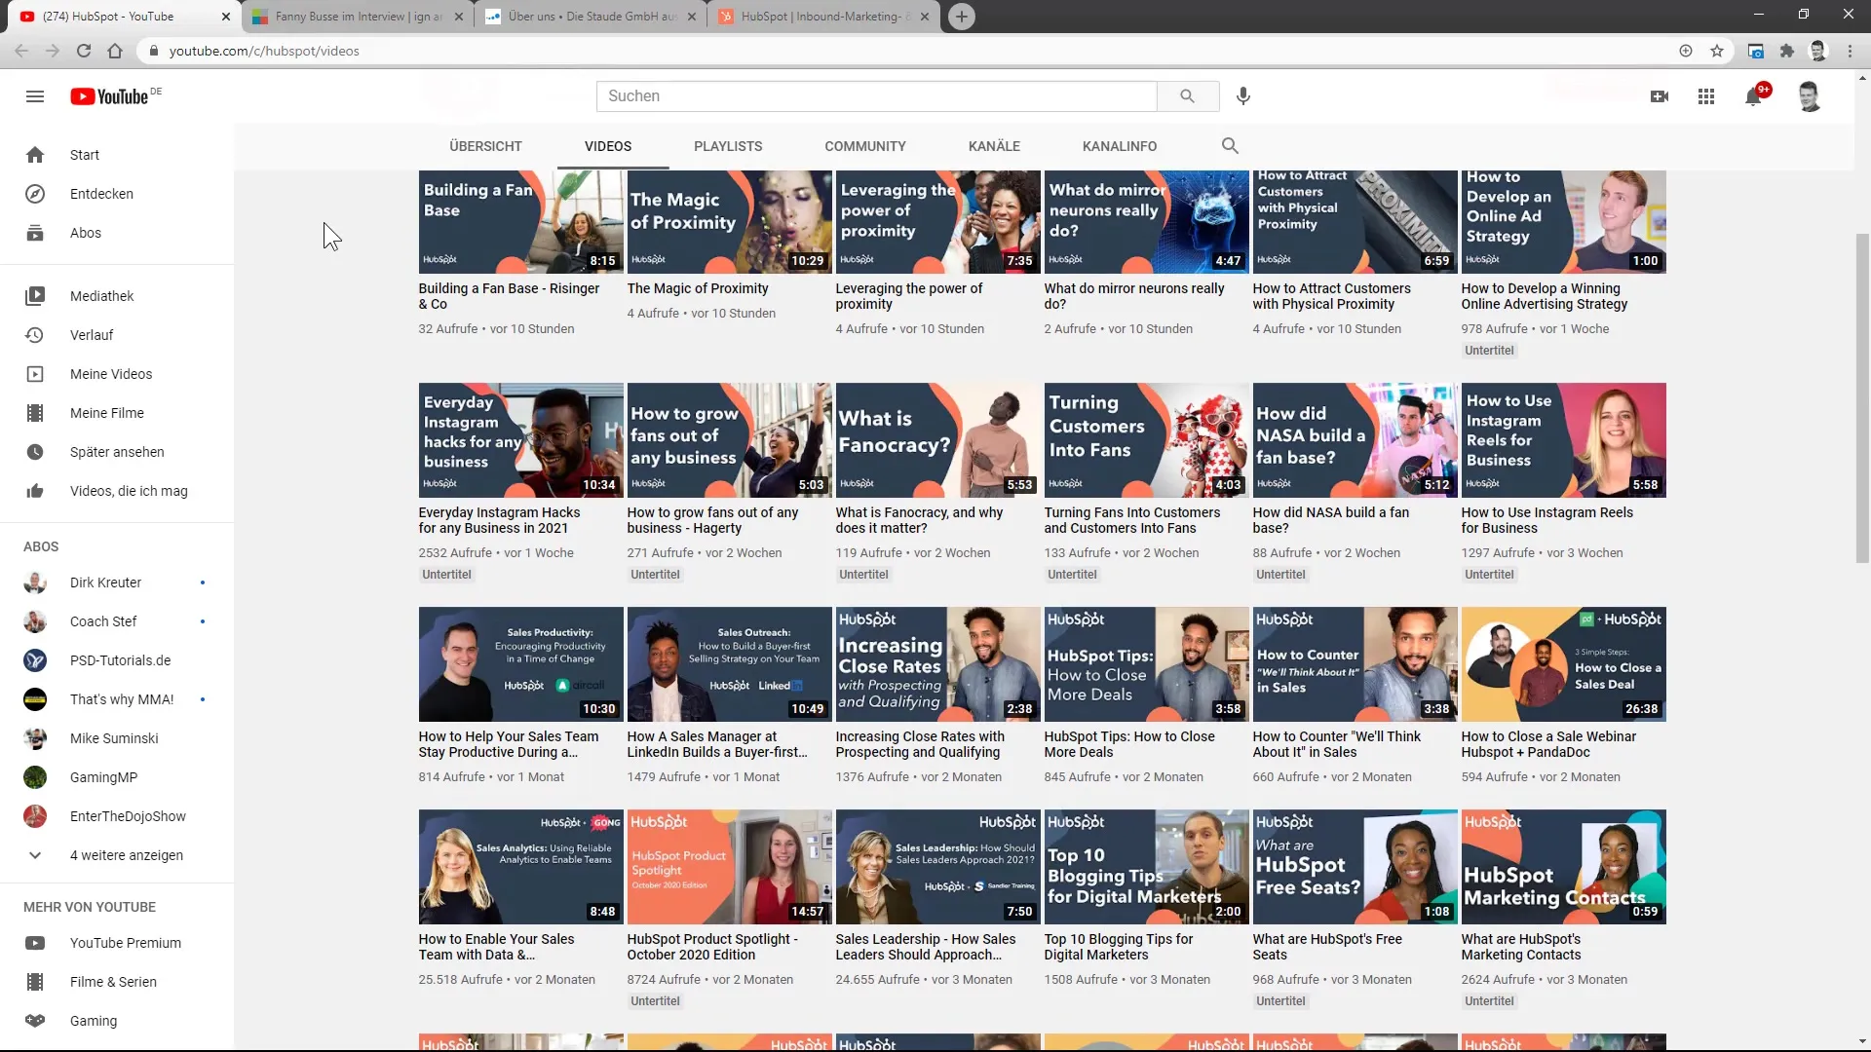
Task: Click the channel search icon in the tab bar
Action: point(1230,146)
